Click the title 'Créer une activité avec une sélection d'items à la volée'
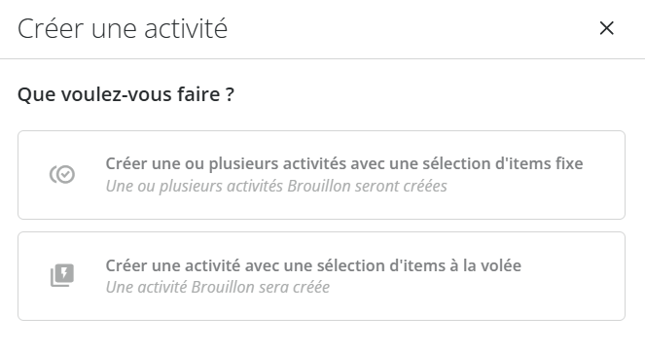 click(313, 265)
